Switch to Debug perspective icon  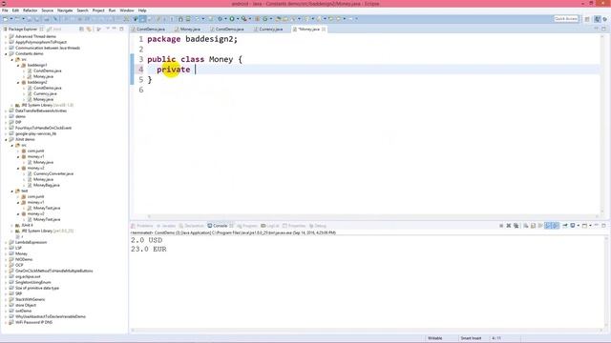point(605,19)
